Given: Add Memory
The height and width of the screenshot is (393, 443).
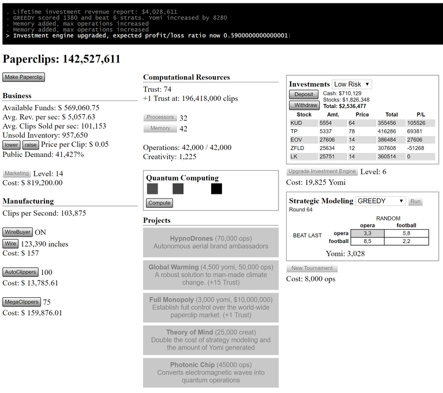Looking at the screenshot, I should (160, 128).
